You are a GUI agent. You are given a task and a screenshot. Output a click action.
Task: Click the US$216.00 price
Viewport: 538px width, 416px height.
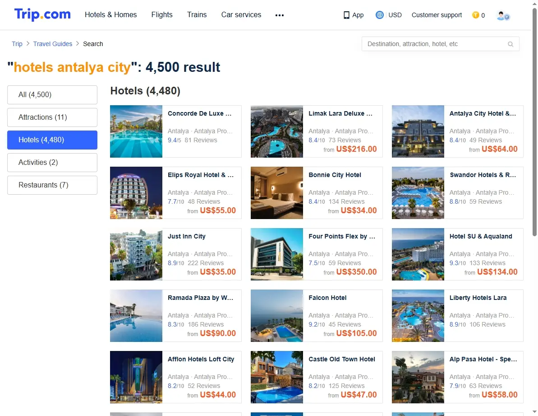tap(357, 149)
